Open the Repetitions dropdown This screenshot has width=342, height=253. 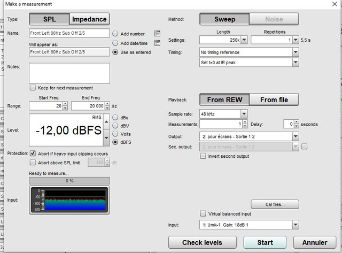click(296, 40)
